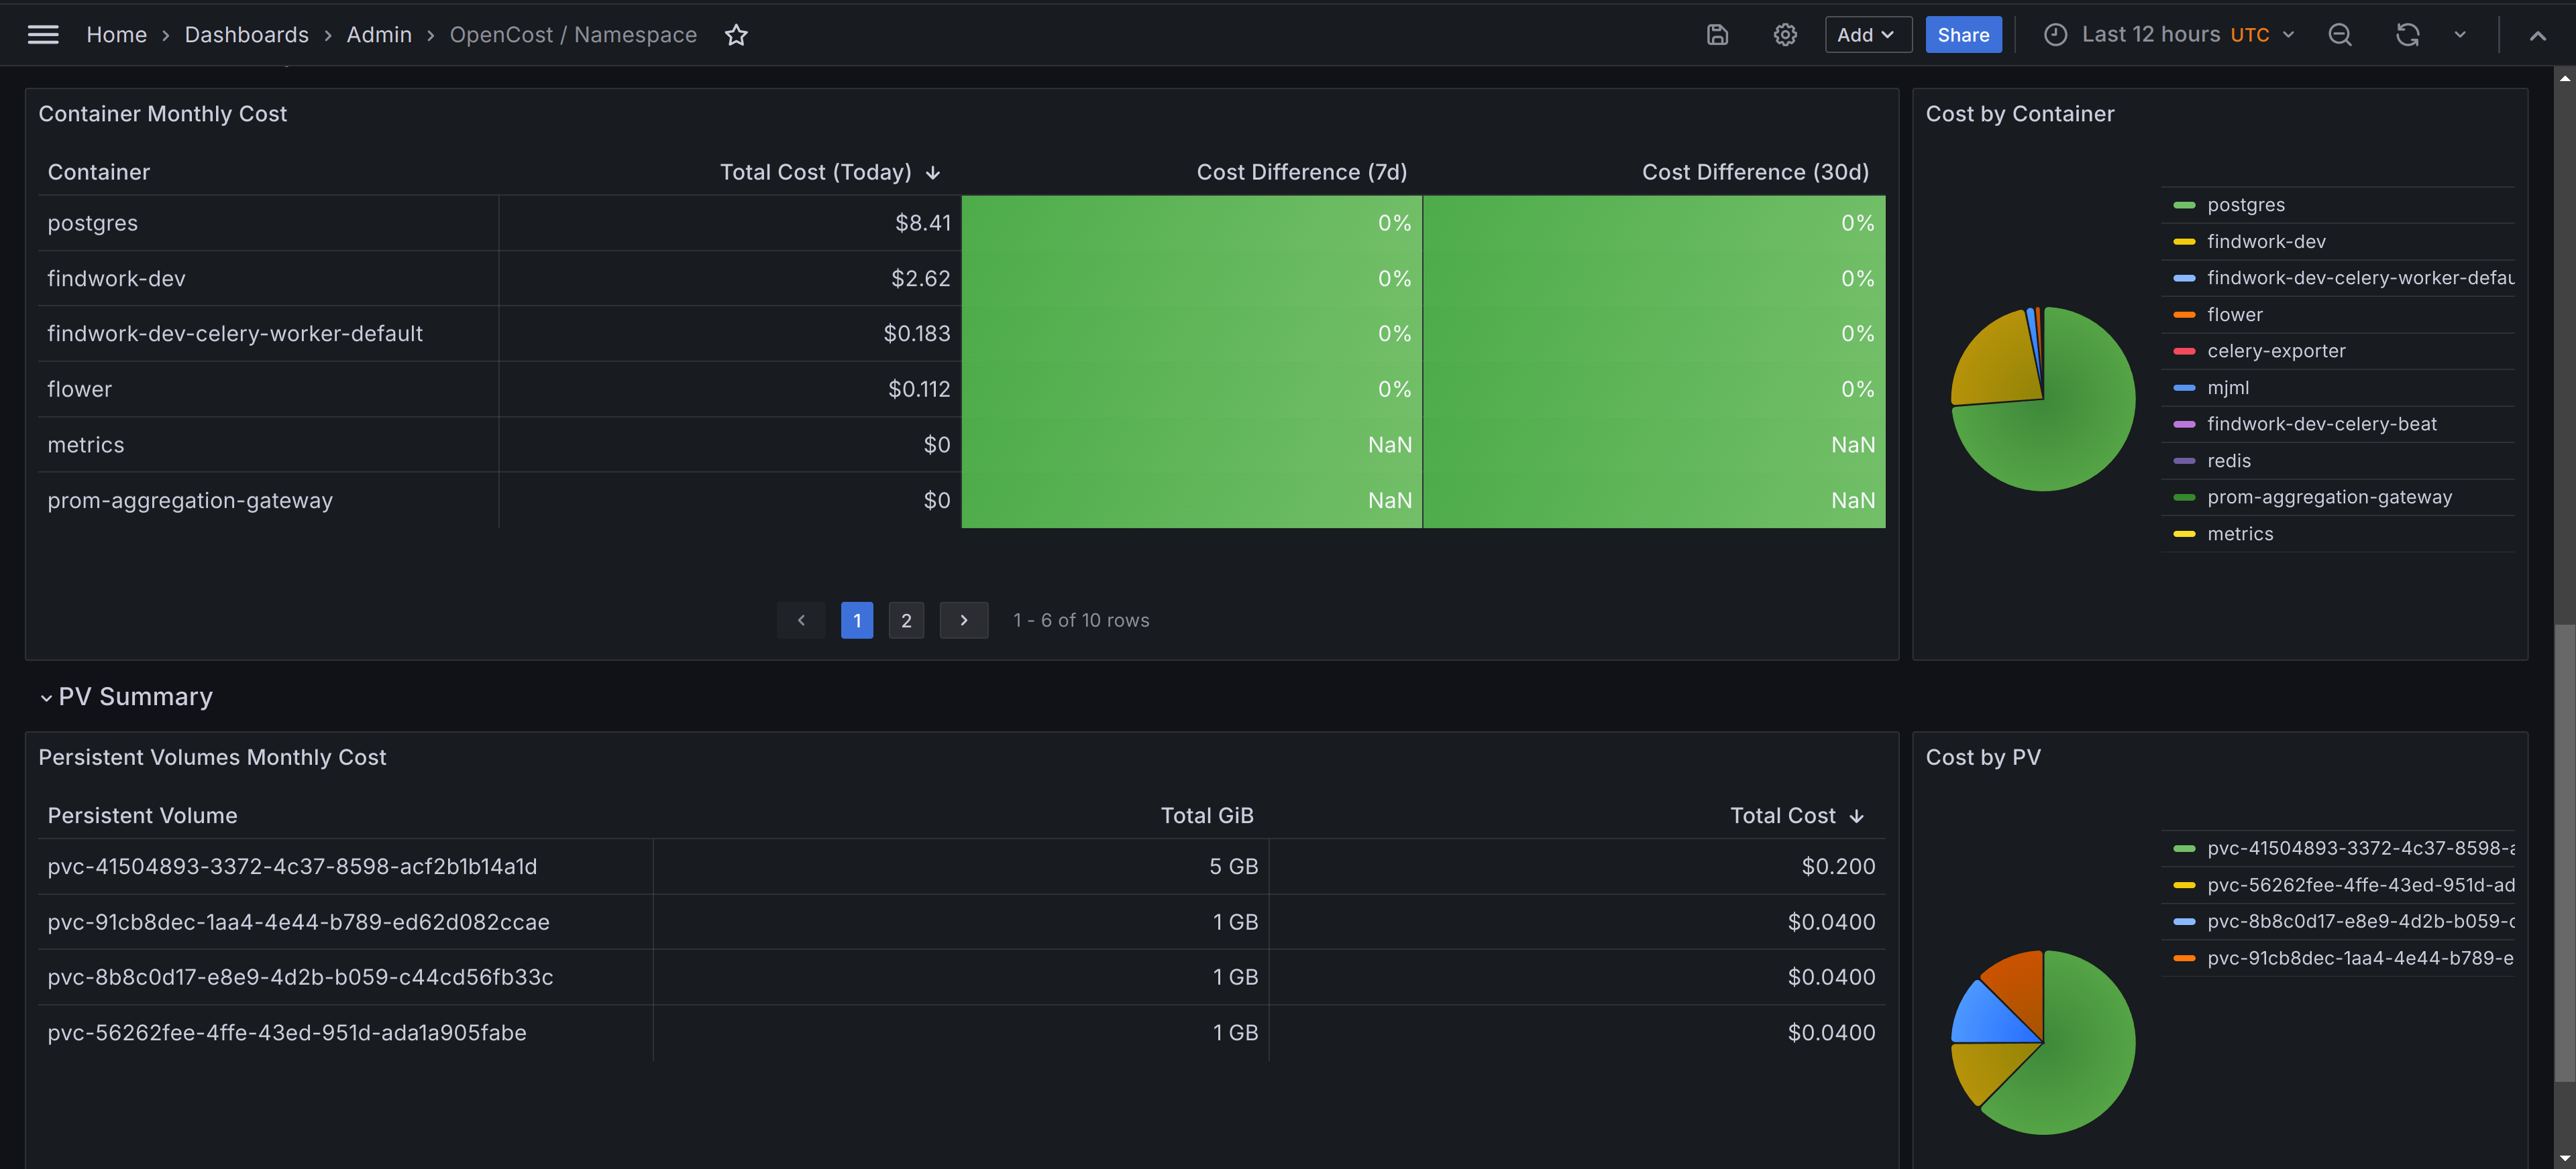The width and height of the screenshot is (2576, 1169).
Task: Toggle redis series in container legend
Action: click(2229, 460)
